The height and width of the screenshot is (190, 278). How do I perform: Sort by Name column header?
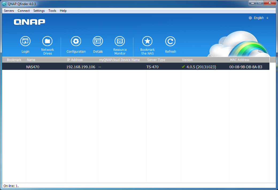pos(31,60)
